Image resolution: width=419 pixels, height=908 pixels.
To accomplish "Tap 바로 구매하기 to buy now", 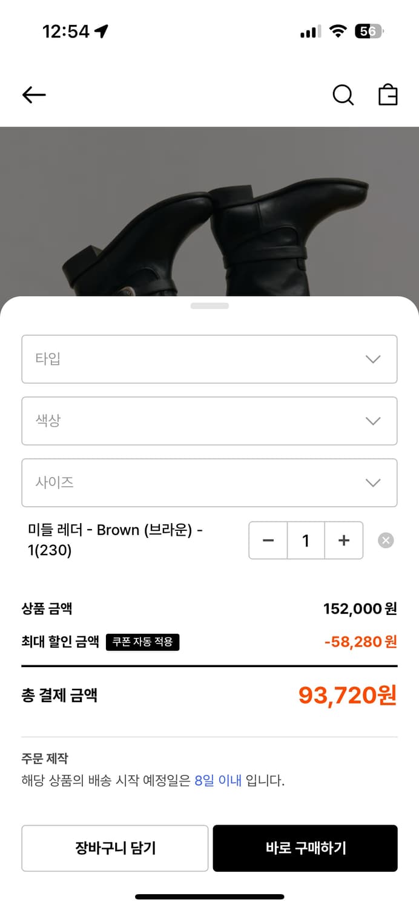I will coord(305,848).
